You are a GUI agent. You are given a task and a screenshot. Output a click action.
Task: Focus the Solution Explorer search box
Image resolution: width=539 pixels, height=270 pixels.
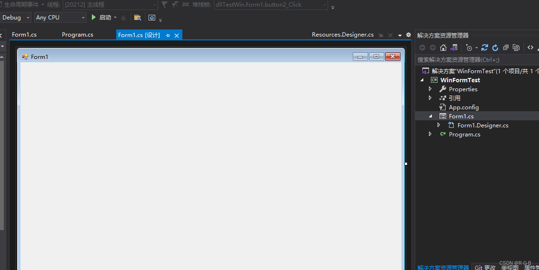tap(478, 60)
